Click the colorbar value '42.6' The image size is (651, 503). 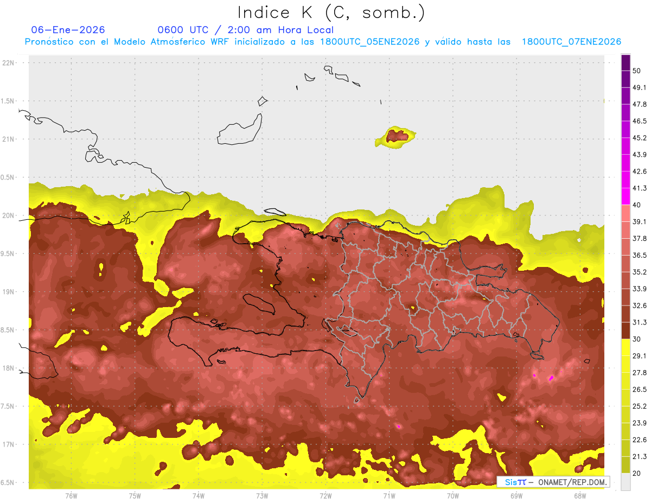639,171
